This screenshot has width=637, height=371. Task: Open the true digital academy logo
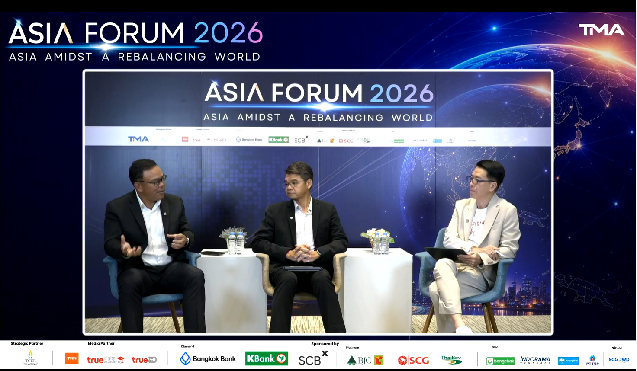[x=106, y=360]
